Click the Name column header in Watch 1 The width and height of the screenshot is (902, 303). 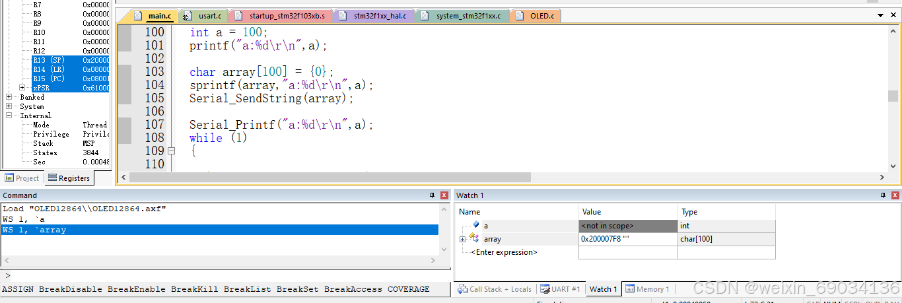click(x=518, y=212)
